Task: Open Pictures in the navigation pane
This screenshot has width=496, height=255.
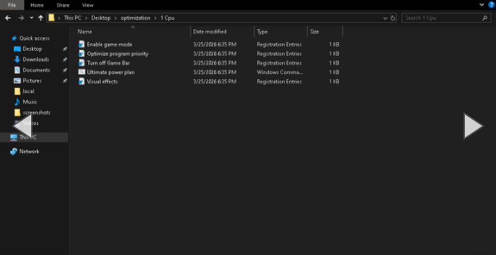Action: (x=32, y=81)
